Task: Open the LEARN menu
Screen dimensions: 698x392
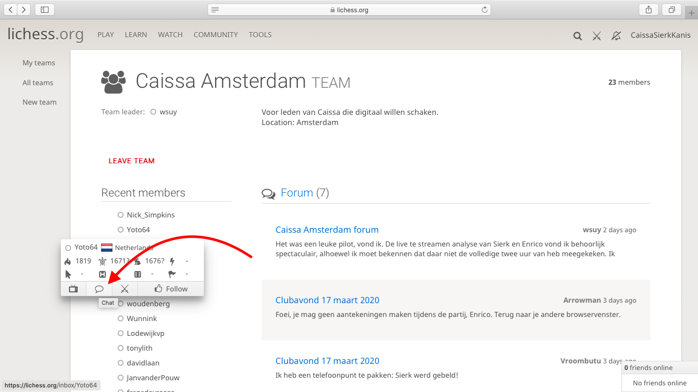Action: tap(136, 35)
